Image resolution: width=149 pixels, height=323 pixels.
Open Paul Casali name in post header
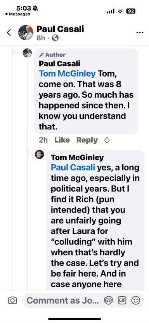[x=60, y=29]
